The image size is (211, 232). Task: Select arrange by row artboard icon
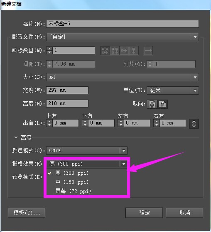[x=124, y=51]
